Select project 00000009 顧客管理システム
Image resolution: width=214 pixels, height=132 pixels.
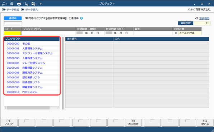(32, 87)
